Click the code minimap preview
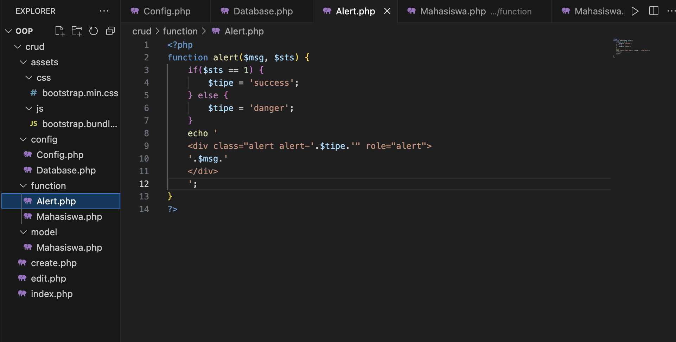This screenshot has width=676, height=342. point(631,47)
